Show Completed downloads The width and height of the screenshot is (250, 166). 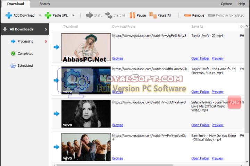[25, 54]
